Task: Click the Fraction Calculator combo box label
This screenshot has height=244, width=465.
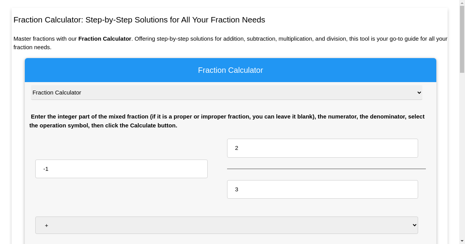Action: pos(57,93)
